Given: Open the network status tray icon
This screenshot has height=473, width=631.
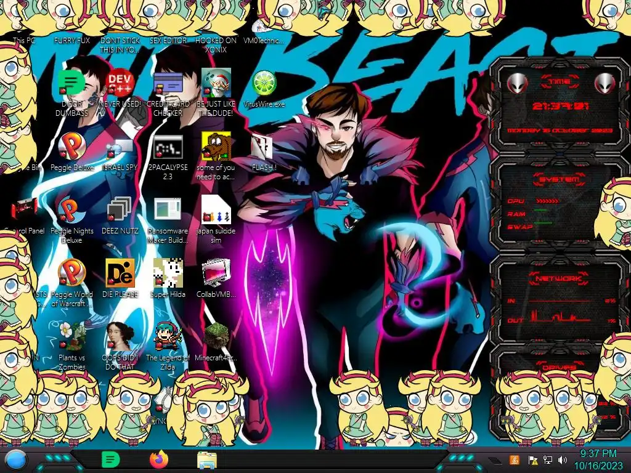Looking at the screenshot, I should click(x=548, y=460).
